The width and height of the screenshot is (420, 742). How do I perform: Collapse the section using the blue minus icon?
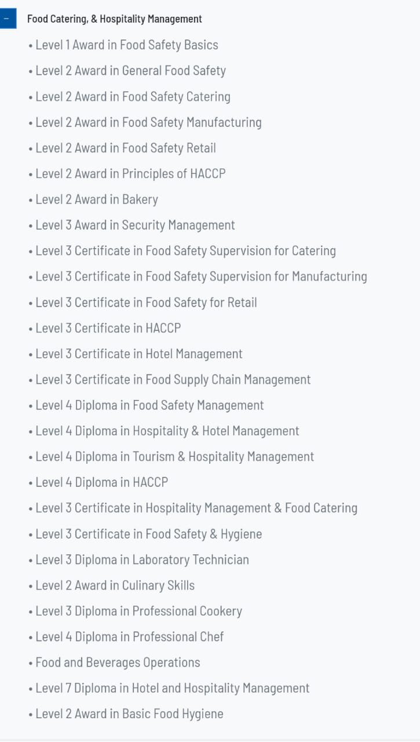8,19
